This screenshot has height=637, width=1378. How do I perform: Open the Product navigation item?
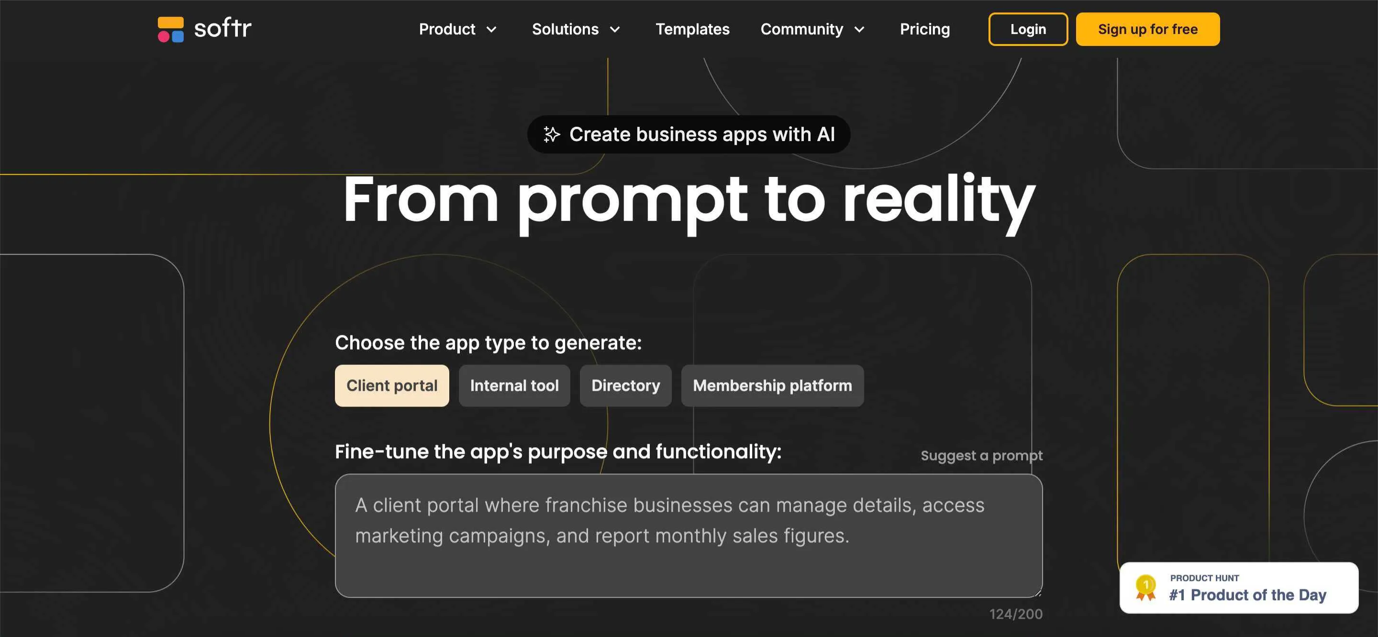(x=447, y=29)
